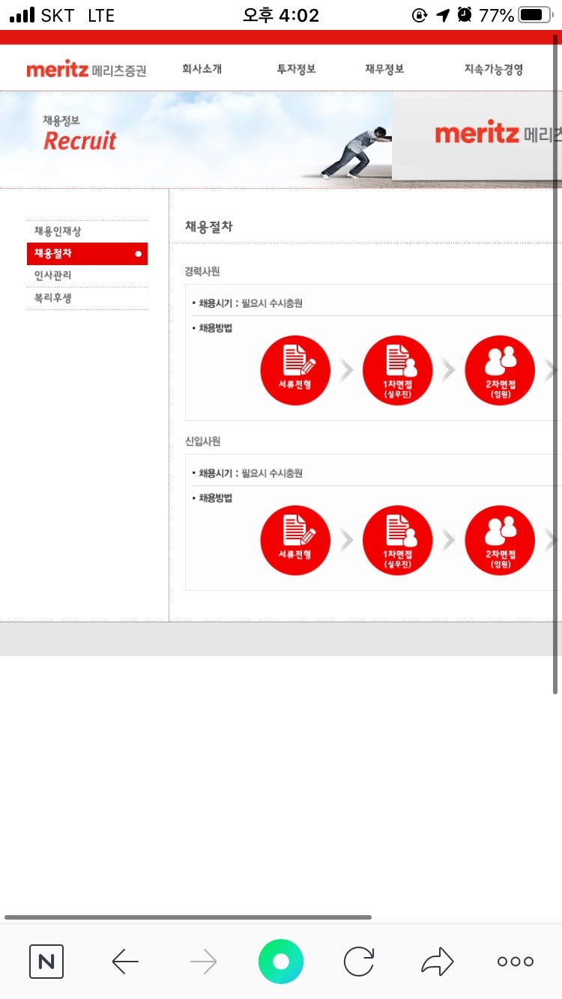Viewport: 562px width, 999px height.
Task: Open the 투자정보 menu
Action: [x=296, y=70]
